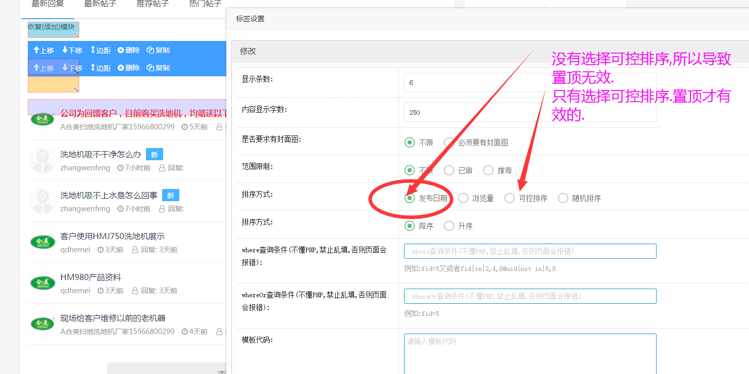The height and width of the screenshot is (374, 749).
Task: Click resize handle on 恢复(添加)模块 block
Action: 76,35
